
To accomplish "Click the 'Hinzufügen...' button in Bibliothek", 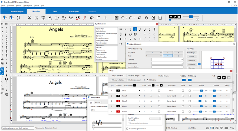I will [x=191, y=53].
